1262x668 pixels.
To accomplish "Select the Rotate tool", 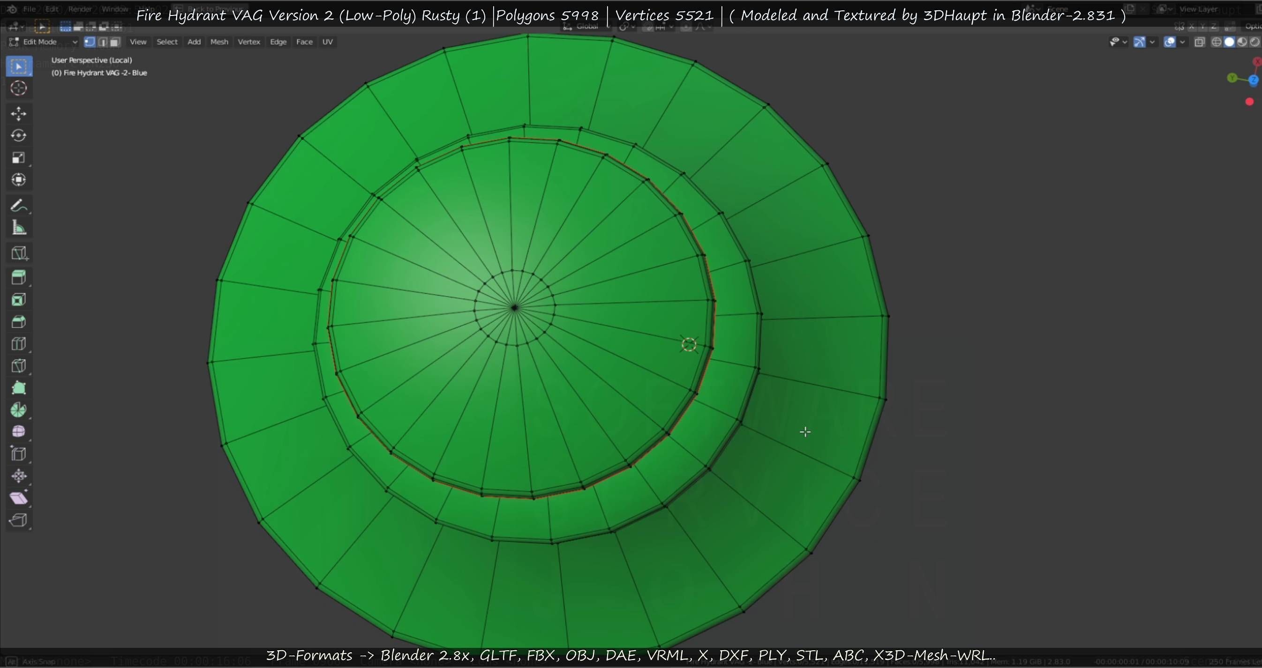I will pos(19,135).
